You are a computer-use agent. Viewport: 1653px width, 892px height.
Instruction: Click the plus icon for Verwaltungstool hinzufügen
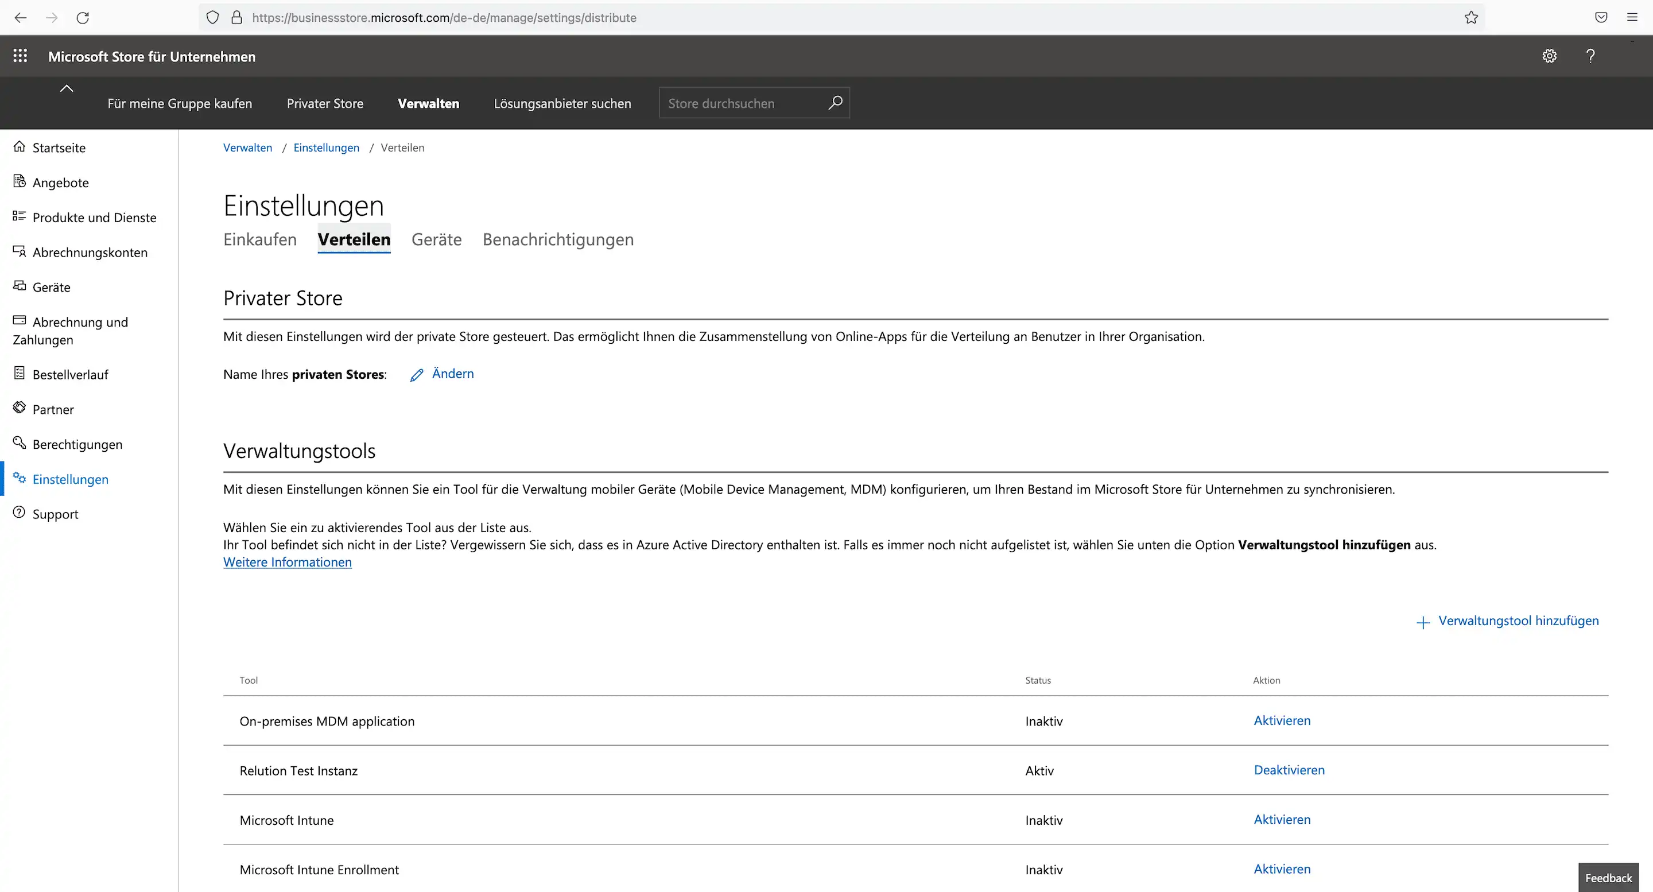tap(1423, 622)
